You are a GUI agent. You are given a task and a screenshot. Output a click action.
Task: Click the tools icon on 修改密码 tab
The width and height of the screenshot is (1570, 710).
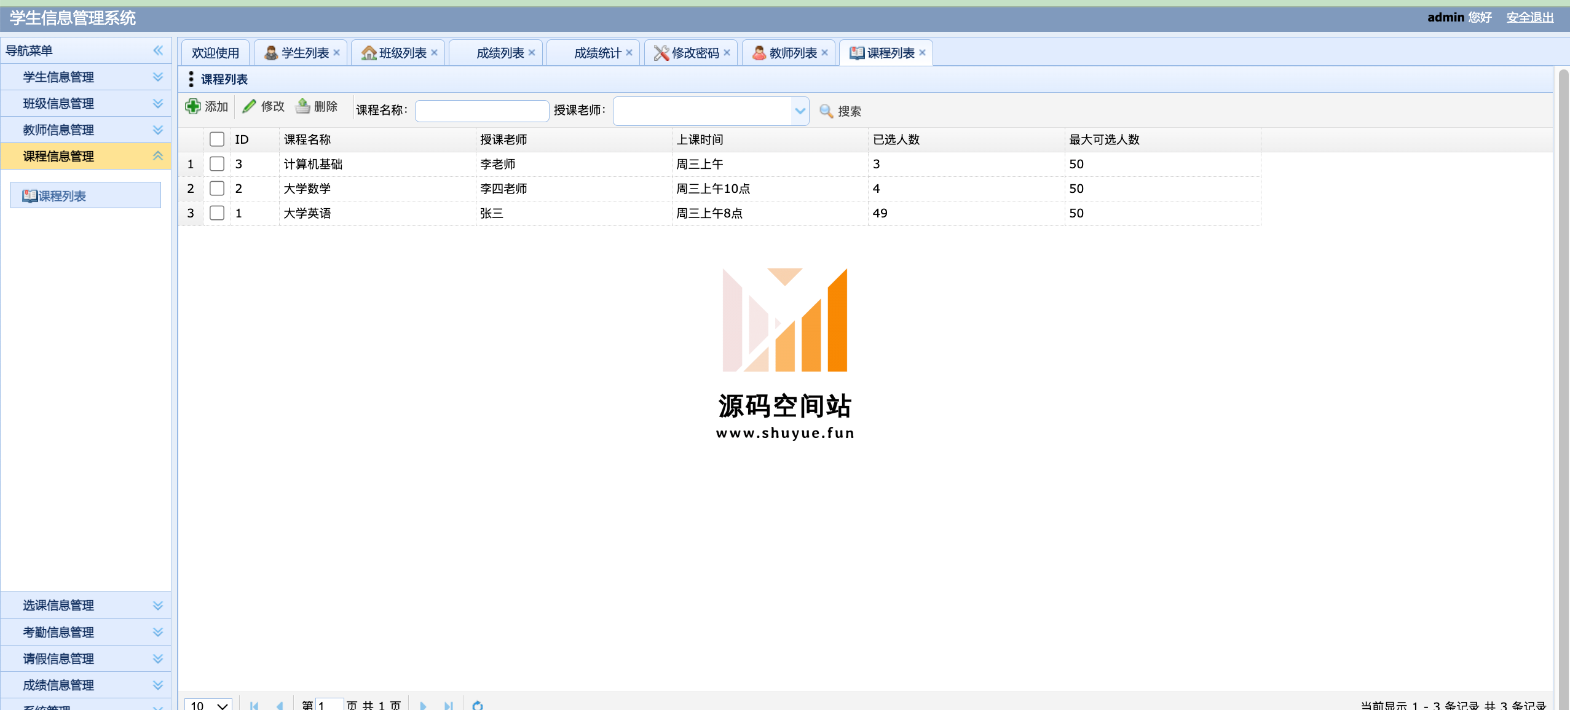pos(661,53)
